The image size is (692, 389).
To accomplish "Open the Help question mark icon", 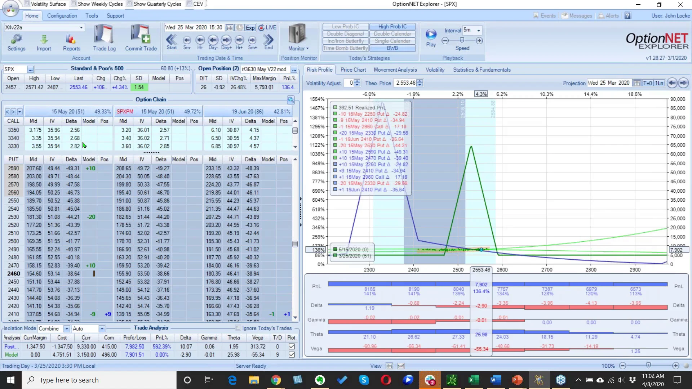I will (628, 16).
